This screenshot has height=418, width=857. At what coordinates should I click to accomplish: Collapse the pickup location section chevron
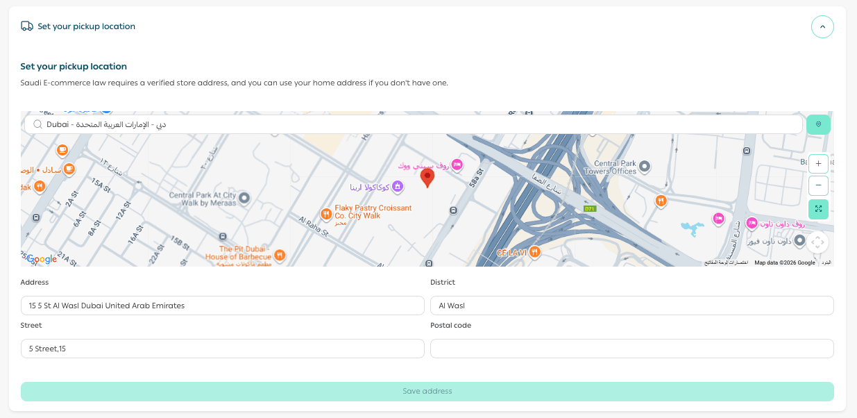[x=822, y=26]
